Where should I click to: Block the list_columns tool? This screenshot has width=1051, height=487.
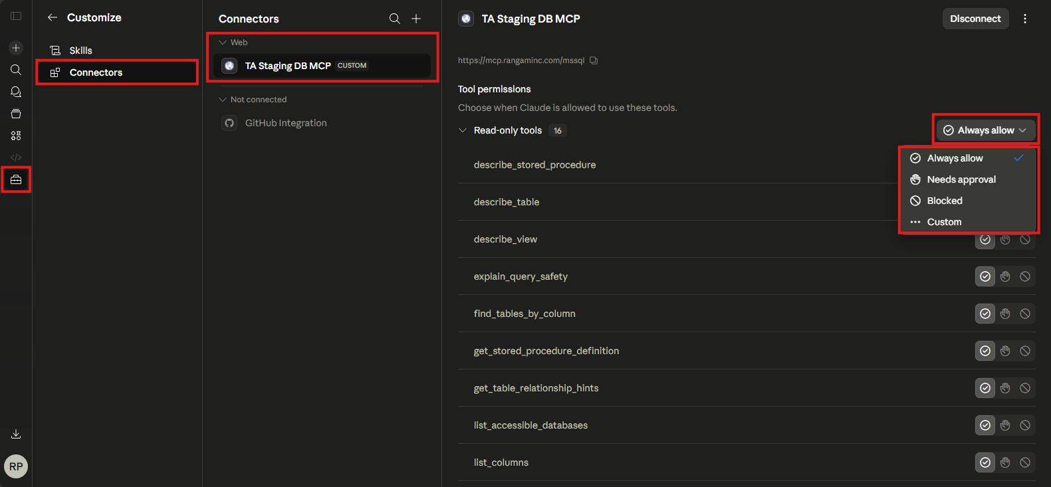[1025, 462]
